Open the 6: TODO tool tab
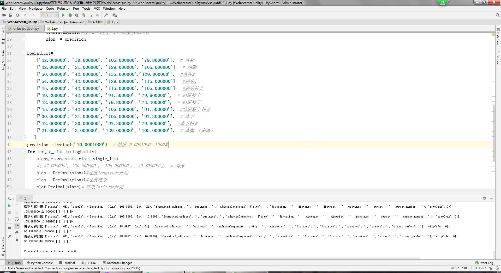 (89, 263)
